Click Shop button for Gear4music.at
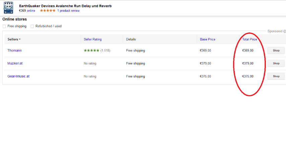This screenshot has height=153, width=286. (x=276, y=76)
